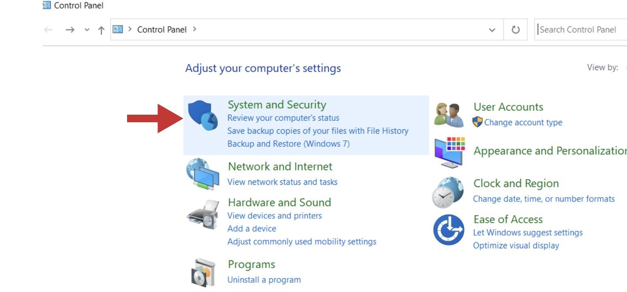Click Change account type link
This screenshot has width=627, height=292.
click(x=523, y=123)
